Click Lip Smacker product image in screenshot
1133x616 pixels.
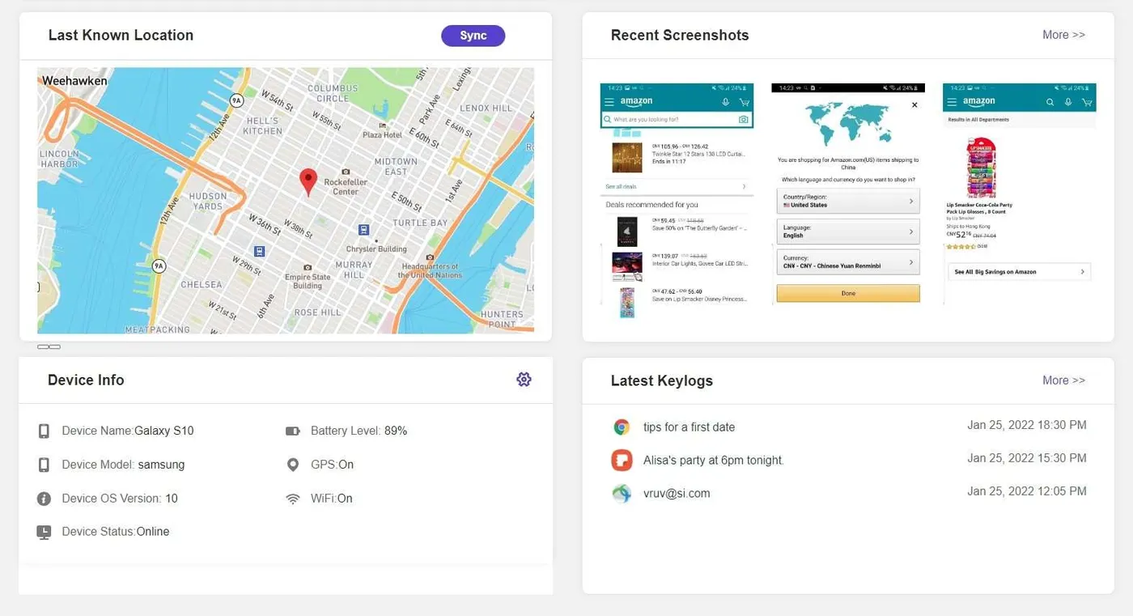[x=980, y=168]
